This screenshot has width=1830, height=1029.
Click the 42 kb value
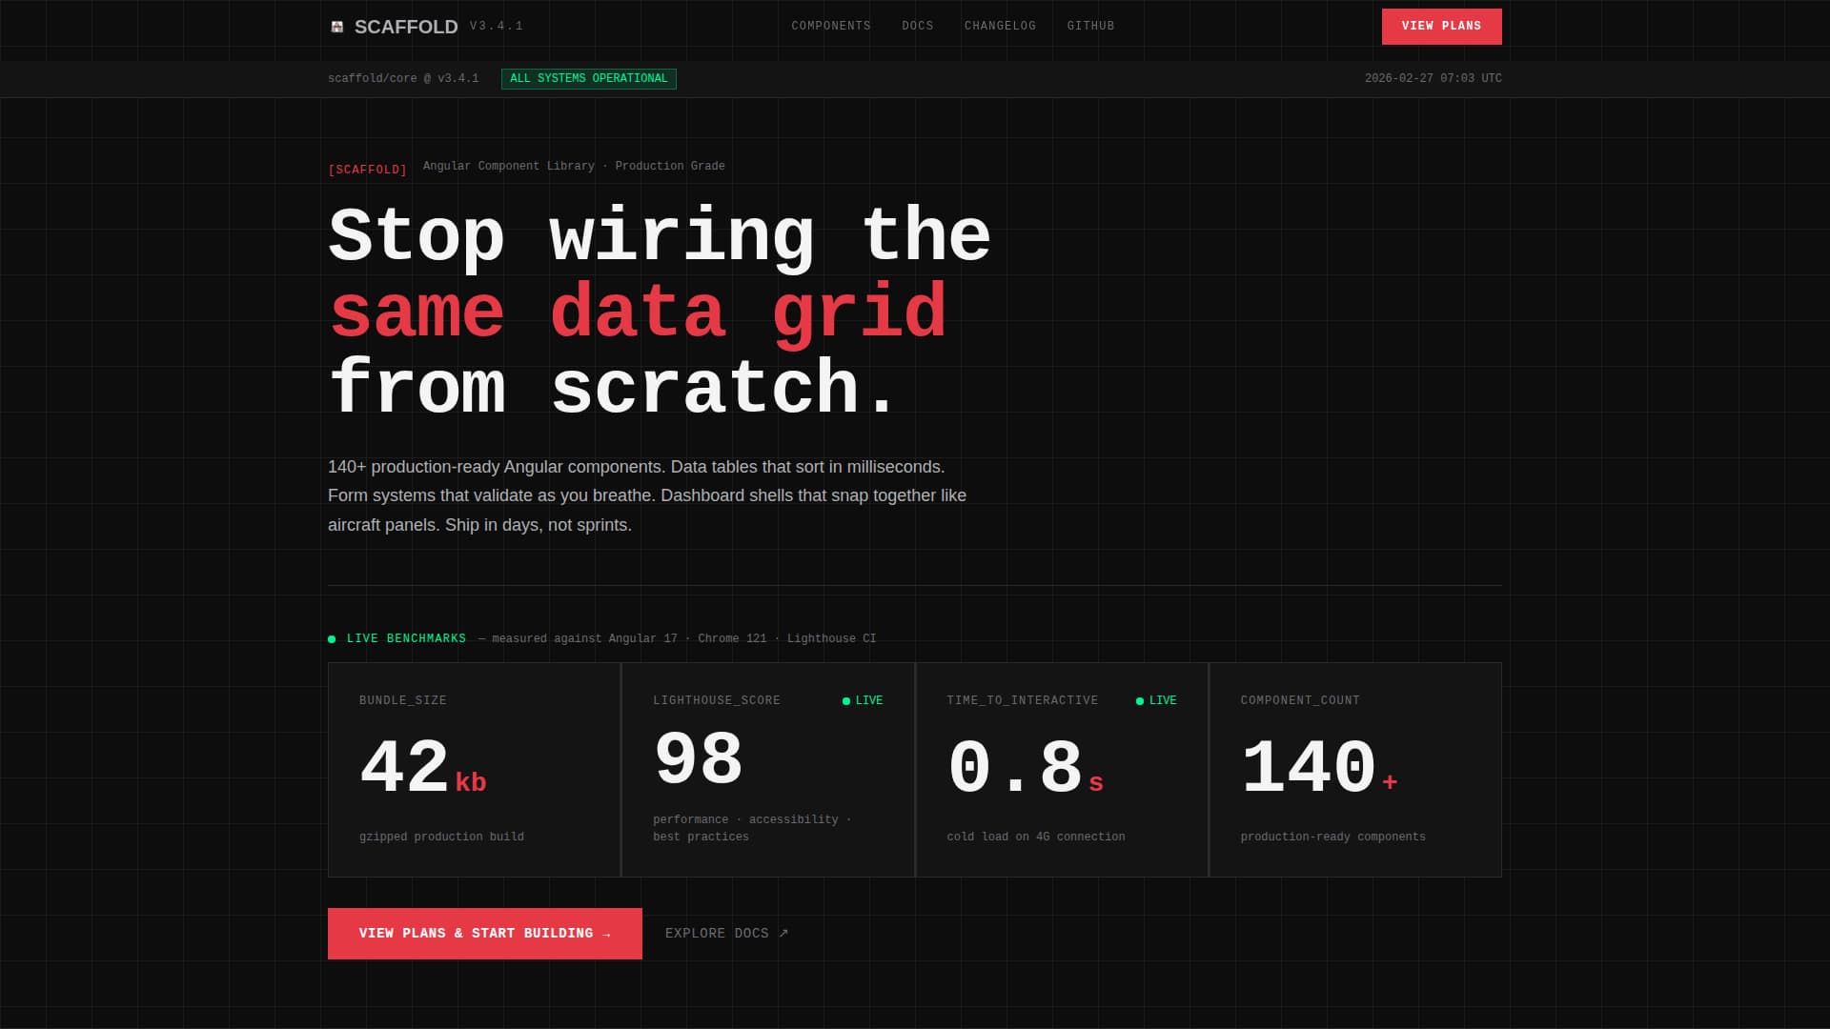pyautogui.click(x=423, y=768)
